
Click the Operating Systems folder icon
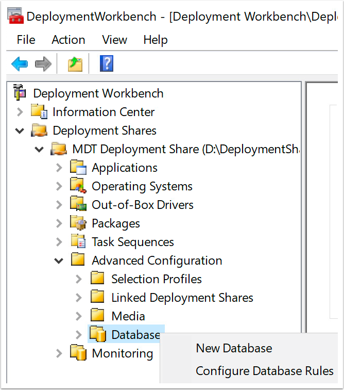[x=78, y=186]
